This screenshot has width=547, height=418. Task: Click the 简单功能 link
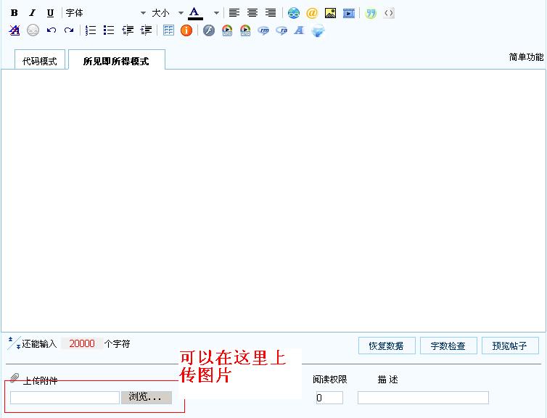click(x=526, y=57)
